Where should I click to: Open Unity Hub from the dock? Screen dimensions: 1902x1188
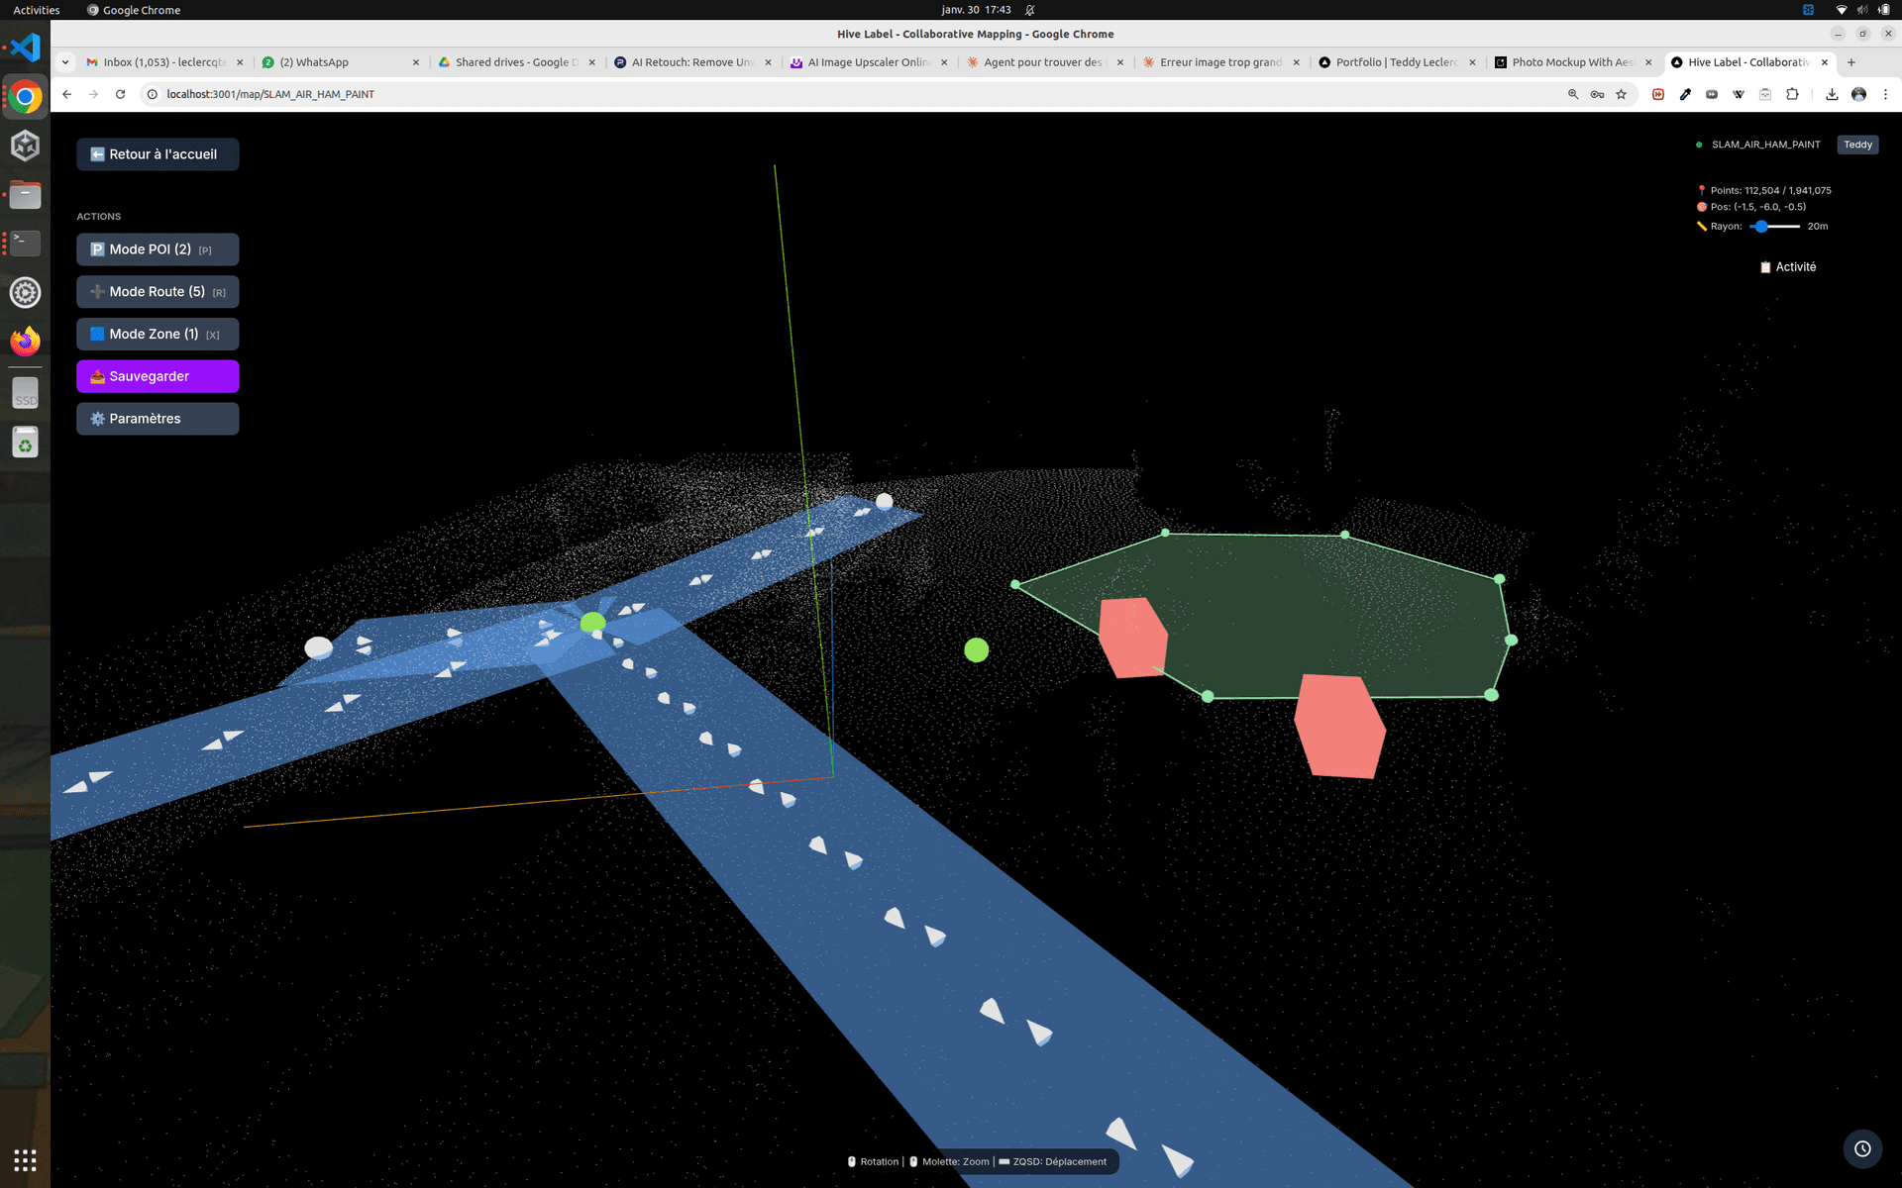coord(25,146)
